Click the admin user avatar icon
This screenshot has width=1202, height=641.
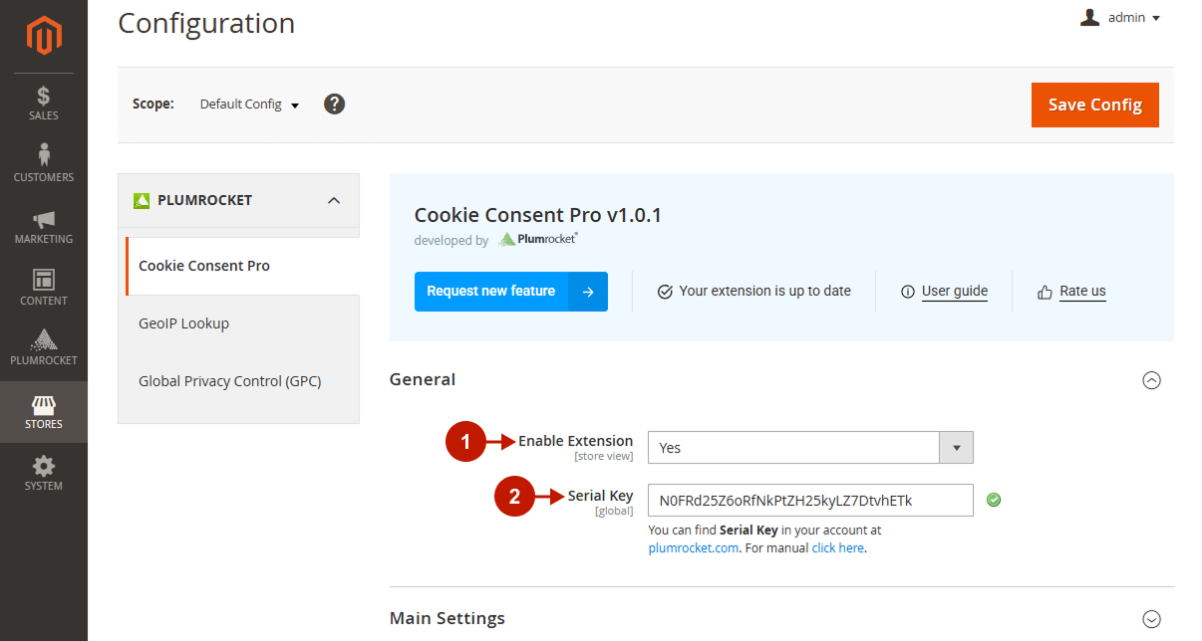[1090, 17]
